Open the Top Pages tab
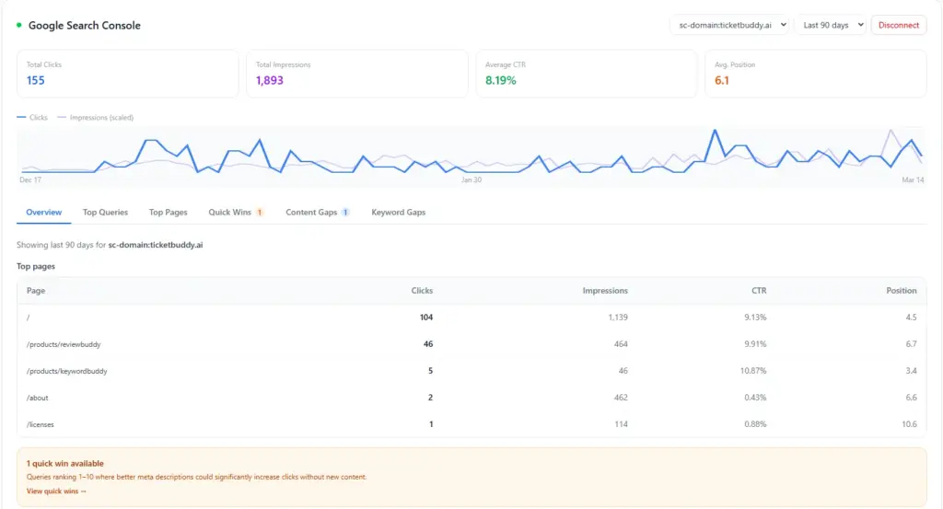Screen dimensions: 943x509 tap(169, 212)
